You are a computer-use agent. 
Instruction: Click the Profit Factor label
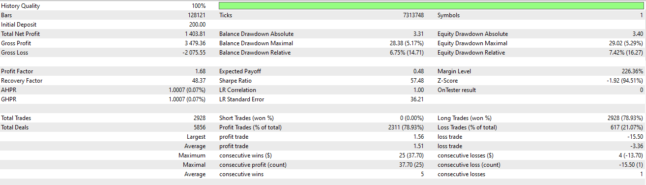(17, 71)
